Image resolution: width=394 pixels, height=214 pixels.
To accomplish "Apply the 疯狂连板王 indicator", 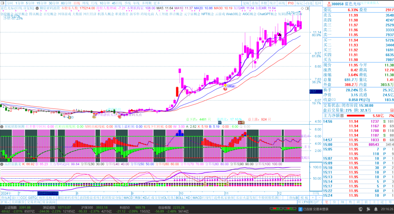I will point(47,198).
